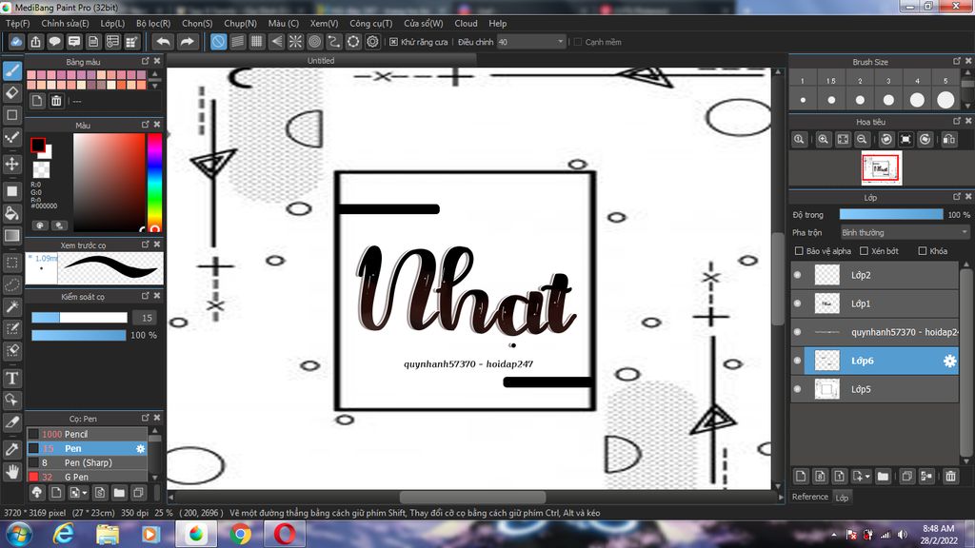
Task: Select the Pen (Sharp) brush
Action: click(87, 463)
